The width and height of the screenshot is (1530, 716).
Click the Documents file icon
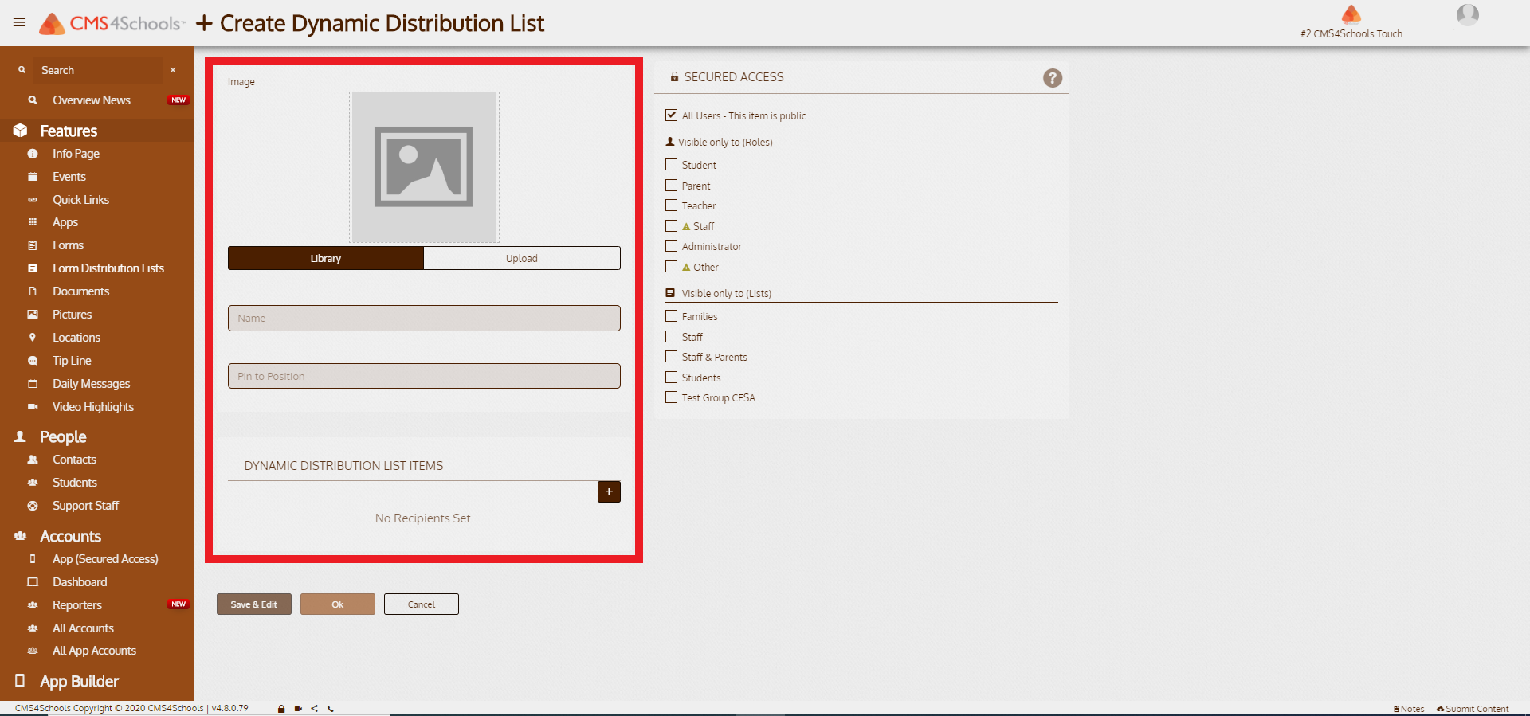pyautogui.click(x=33, y=291)
